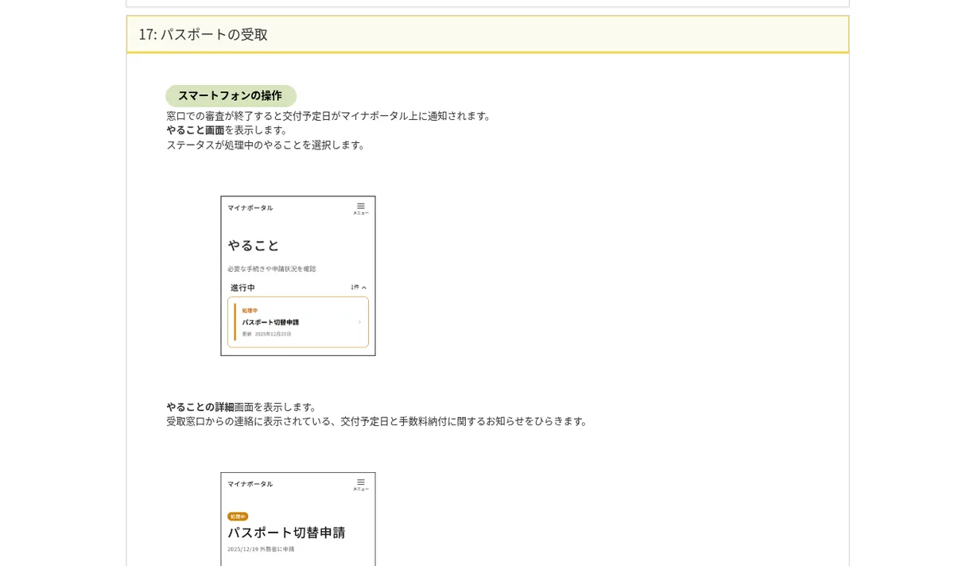954x566 pixels.
Task: Click マイナポータル title in the detail screen image
Action: [x=250, y=484]
